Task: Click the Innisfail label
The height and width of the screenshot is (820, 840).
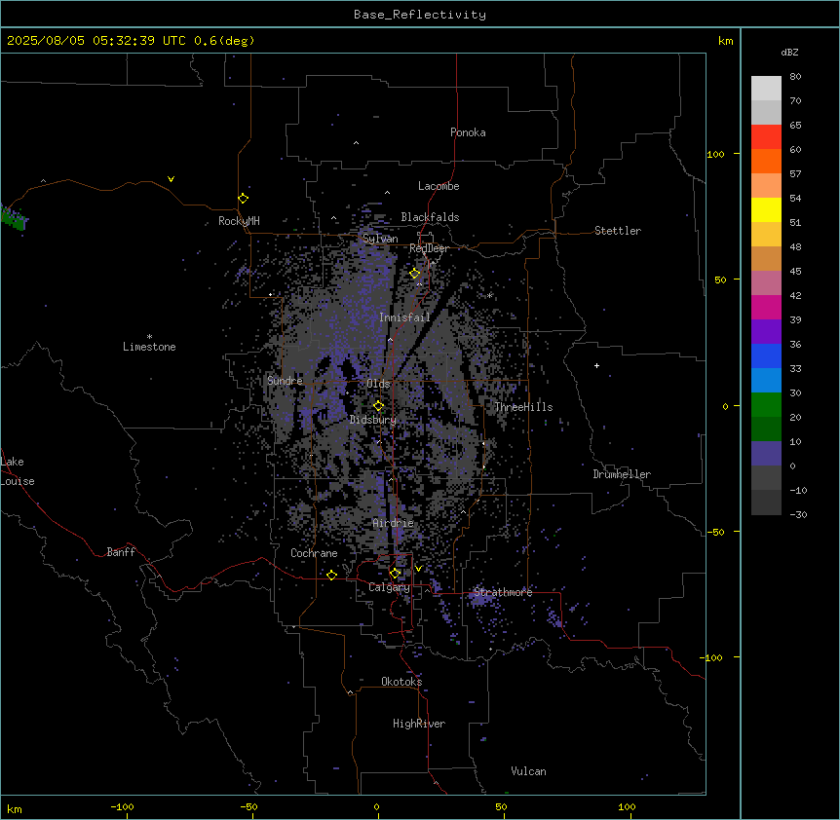Action: [x=404, y=317]
